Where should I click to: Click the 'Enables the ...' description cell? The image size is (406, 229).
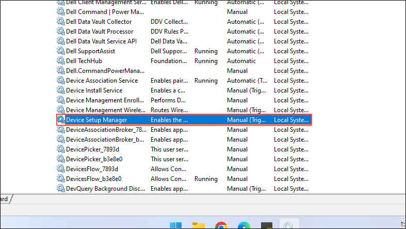(169, 120)
